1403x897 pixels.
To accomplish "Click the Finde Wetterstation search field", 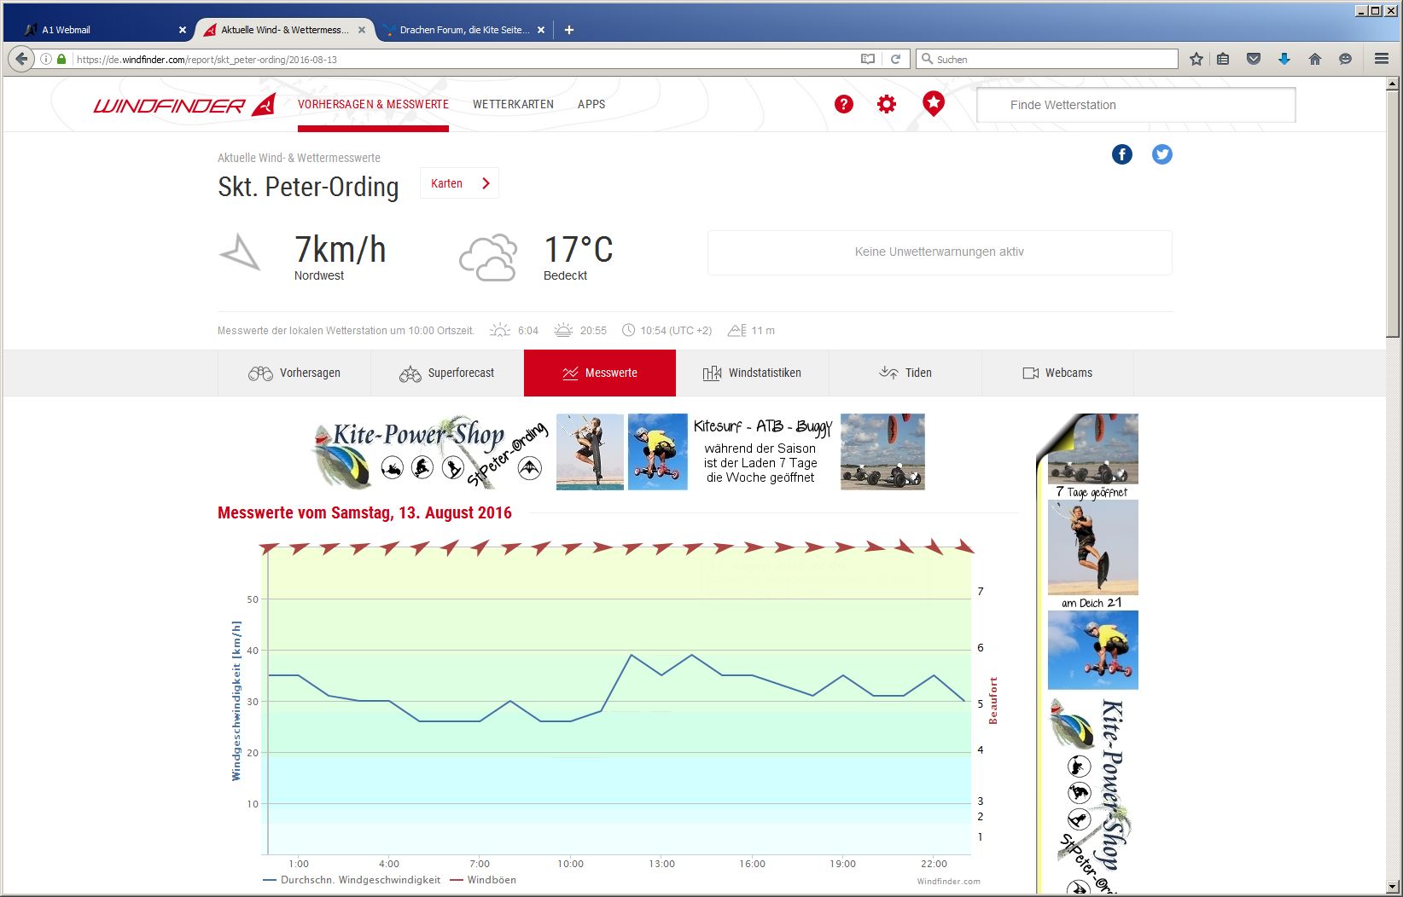I will (x=1135, y=105).
